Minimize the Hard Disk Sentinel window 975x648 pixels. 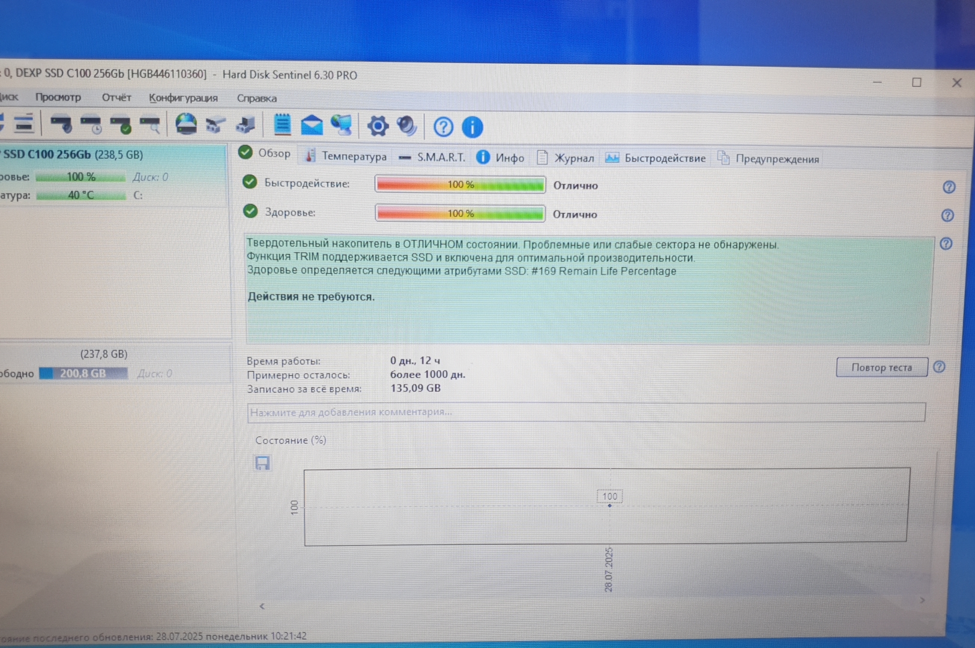point(877,82)
